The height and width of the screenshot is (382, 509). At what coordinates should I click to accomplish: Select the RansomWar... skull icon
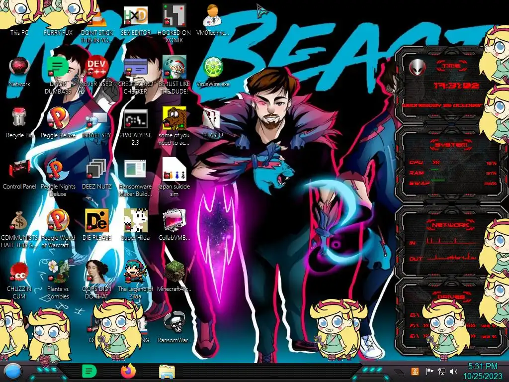pos(174,327)
